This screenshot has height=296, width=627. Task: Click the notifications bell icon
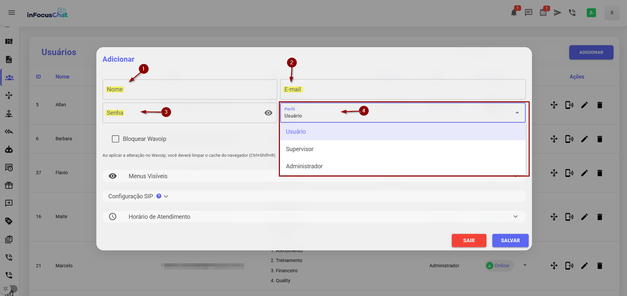(513, 13)
